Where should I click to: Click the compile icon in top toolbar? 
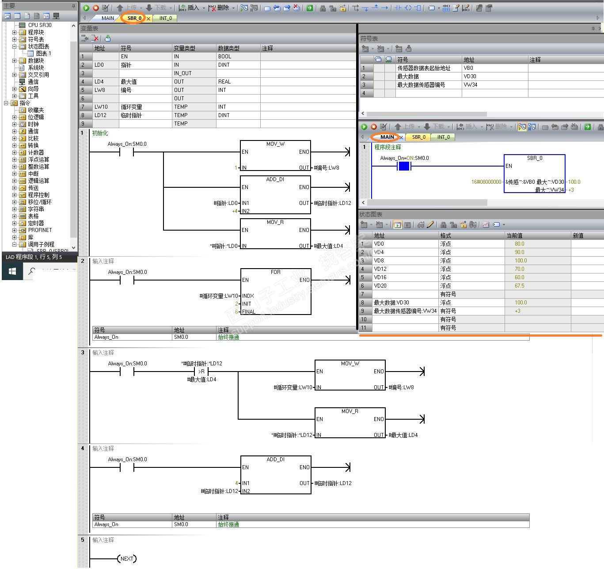click(x=106, y=8)
